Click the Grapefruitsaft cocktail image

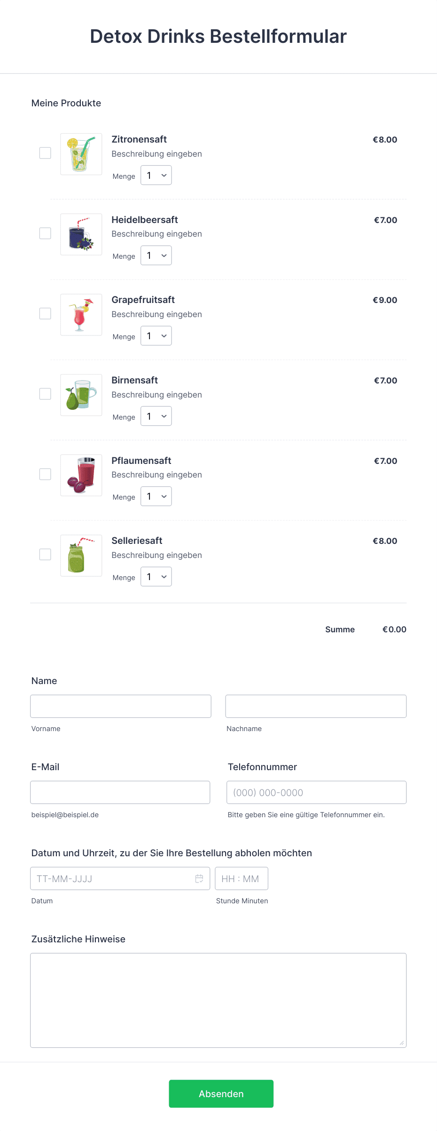tap(81, 315)
